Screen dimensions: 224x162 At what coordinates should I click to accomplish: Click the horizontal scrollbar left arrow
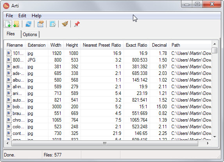pos(7,143)
